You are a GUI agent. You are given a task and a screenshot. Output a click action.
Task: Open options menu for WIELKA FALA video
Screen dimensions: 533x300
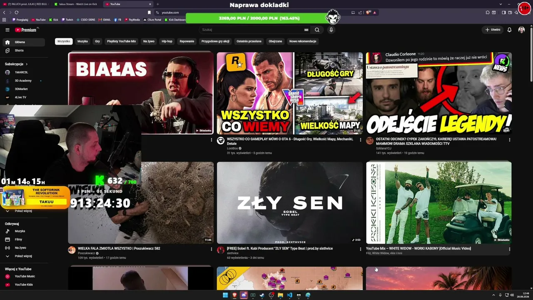[211, 249]
